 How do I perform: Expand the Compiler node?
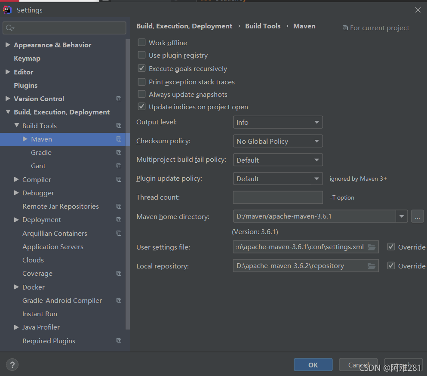16,179
